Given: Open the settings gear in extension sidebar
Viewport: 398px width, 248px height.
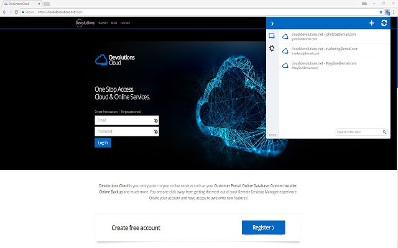Looking at the screenshot, I should pos(272,48).
